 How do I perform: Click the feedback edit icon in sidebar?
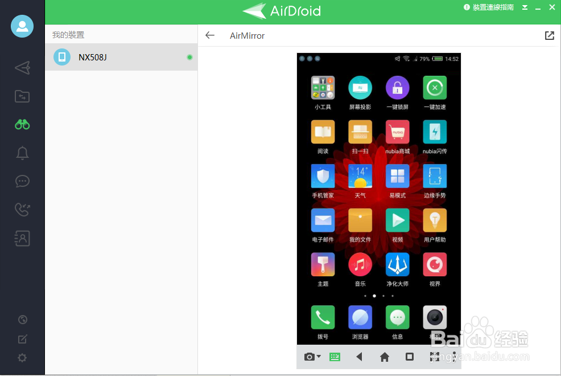[23, 339]
